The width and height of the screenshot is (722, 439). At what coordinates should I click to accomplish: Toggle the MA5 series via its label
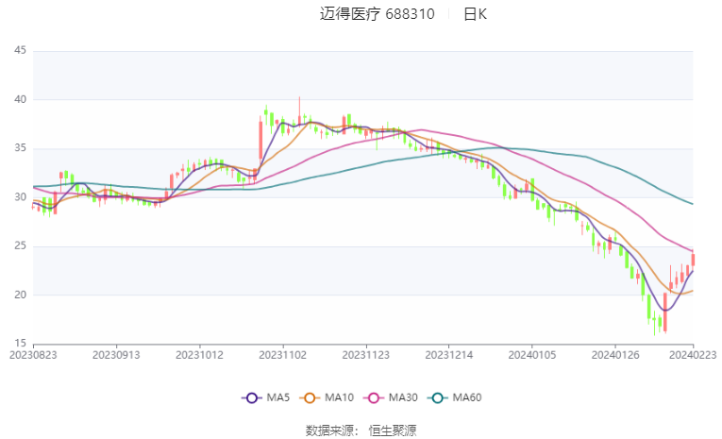coord(276,398)
